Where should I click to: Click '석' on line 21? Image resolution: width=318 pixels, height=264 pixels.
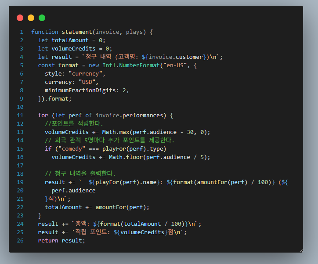pos(51,199)
